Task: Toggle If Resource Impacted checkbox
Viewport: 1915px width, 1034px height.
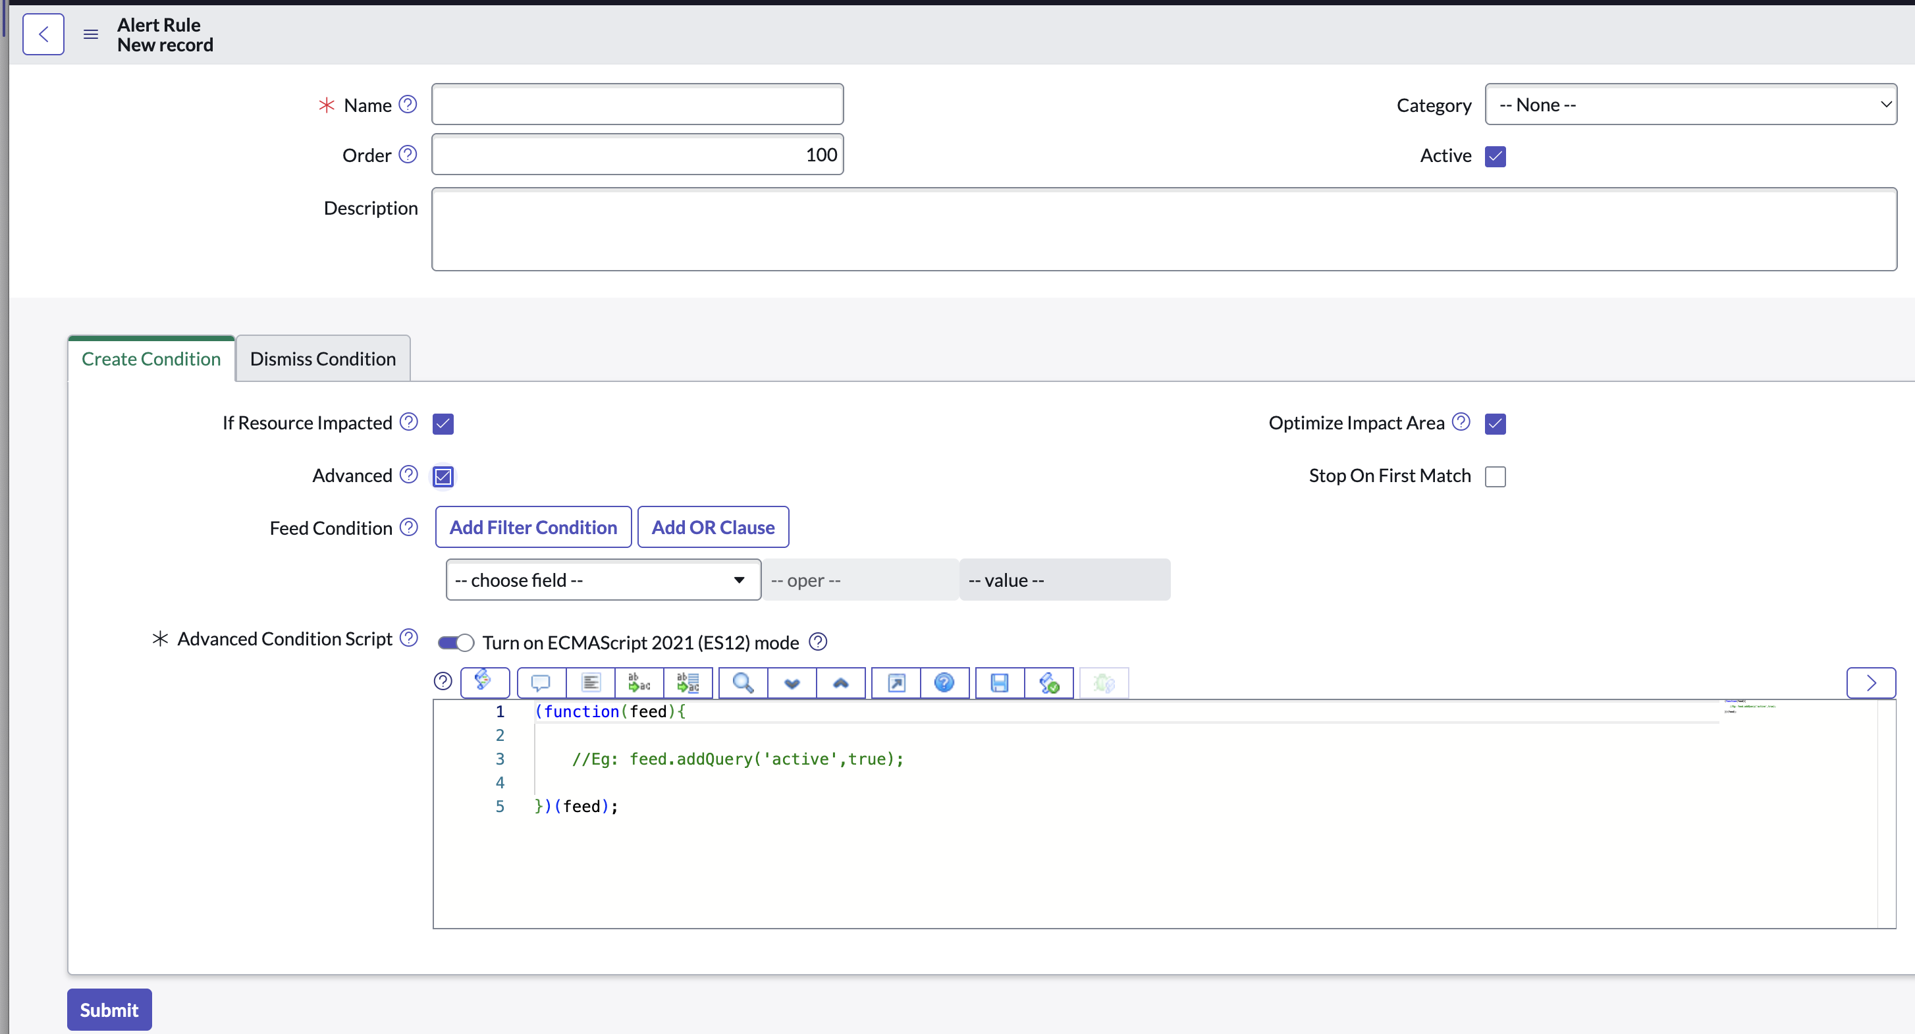Action: pos(443,423)
